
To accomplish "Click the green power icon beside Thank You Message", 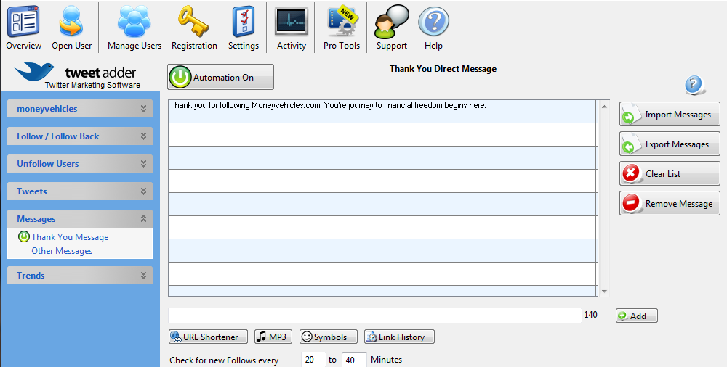I will (x=24, y=236).
